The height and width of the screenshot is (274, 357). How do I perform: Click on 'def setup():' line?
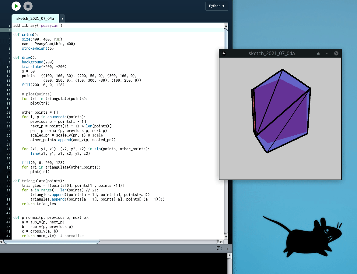click(26, 35)
